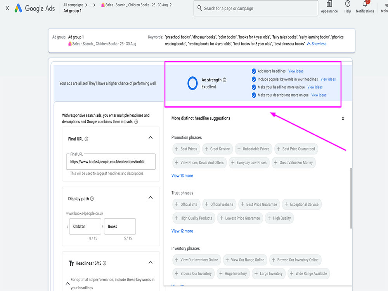Expand View 13 more promotion phrases
This screenshot has width=388, height=291.
pyautogui.click(x=182, y=176)
